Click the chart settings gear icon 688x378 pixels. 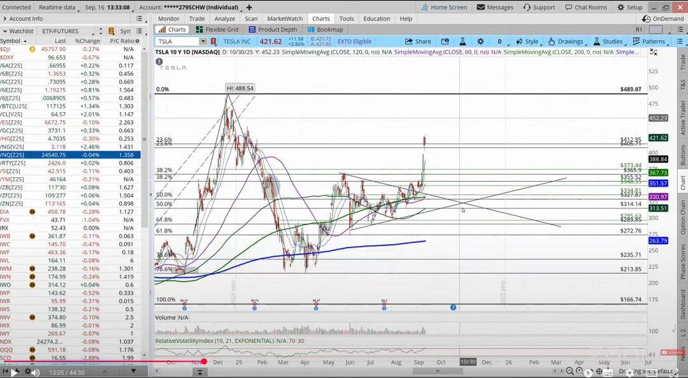pos(480,41)
